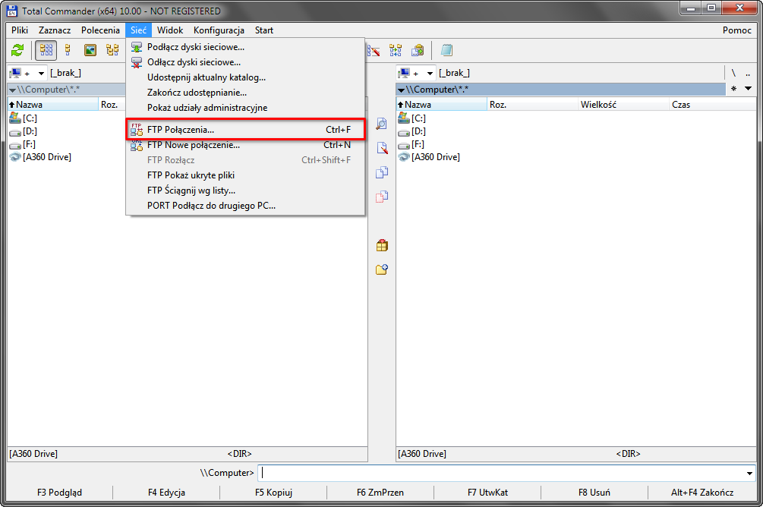
Task: Select FTP Ściągnij wg listy
Action: pyautogui.click(x=245, y=191)
